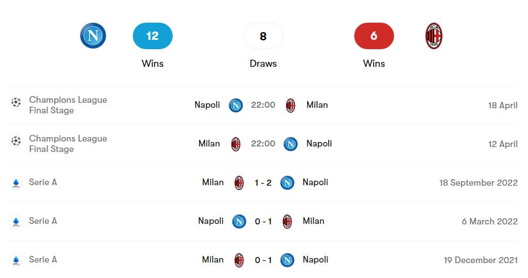Screen dimensions: 528x278
Task: Click Milan crest in 12 April fixture
Action: coord(236,144)
